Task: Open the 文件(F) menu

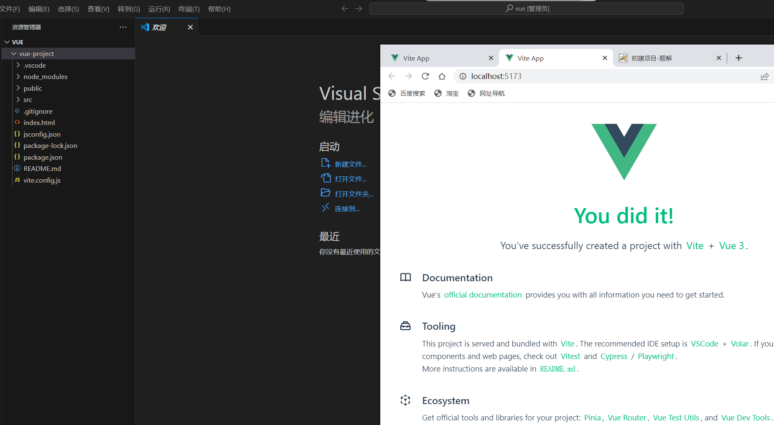Action: (10, 9)
